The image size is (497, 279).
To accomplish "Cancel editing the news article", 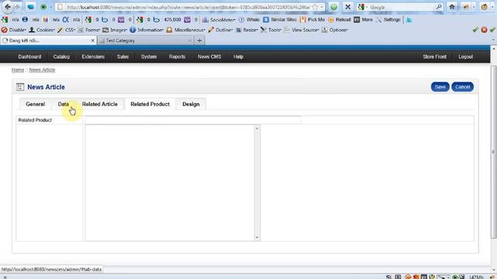I will click(x=463, y=87).
